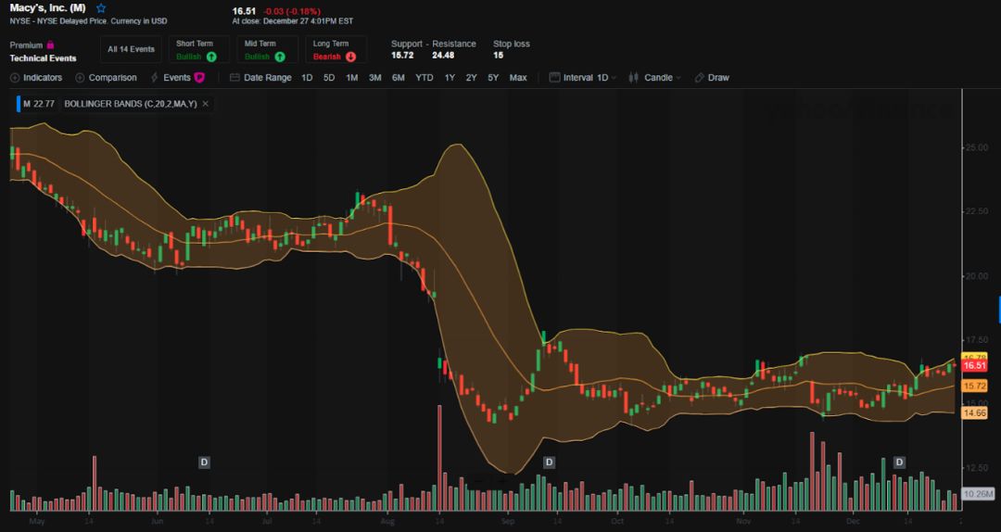This screenshot has height=532, width=1001.
Task: Open the All 14 Events panel
Action: [131, 50]
